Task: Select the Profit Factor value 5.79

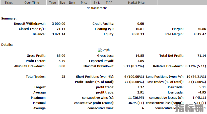Action: 61,61
